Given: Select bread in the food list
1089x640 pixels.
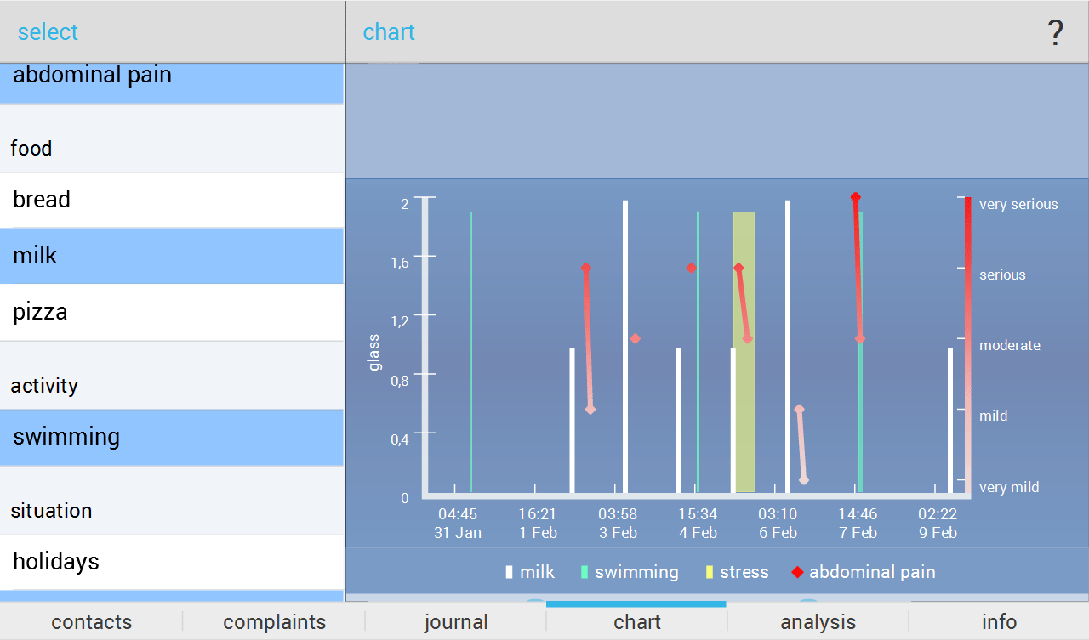Looking at the screenshot, I should coord(172,201).
